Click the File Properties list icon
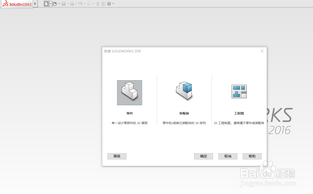 [103, 3]
